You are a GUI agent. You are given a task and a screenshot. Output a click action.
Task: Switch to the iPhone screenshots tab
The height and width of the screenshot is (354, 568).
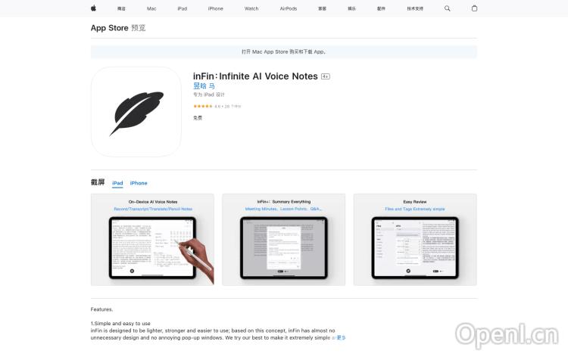click(x=139, y=183)
